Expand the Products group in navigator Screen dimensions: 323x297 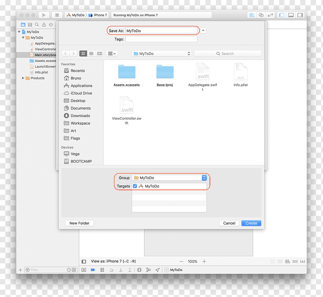23,78
